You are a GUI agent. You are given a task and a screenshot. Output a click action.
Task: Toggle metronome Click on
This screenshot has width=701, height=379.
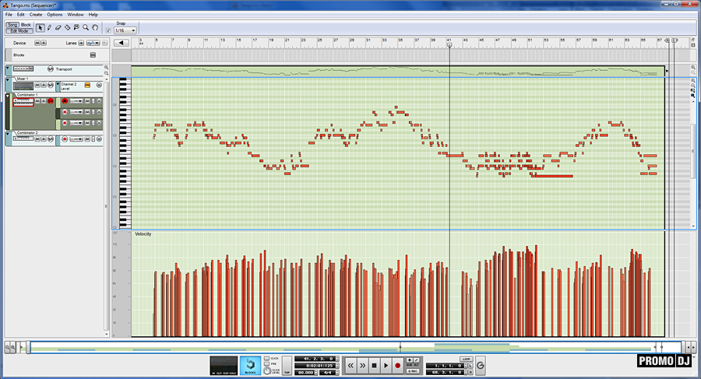pyautogui.click(x=267, y=358)
